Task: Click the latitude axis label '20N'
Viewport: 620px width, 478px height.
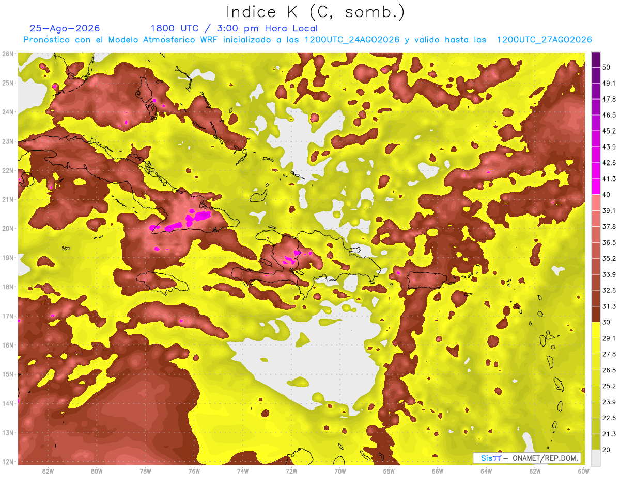Action: [7, 228]
